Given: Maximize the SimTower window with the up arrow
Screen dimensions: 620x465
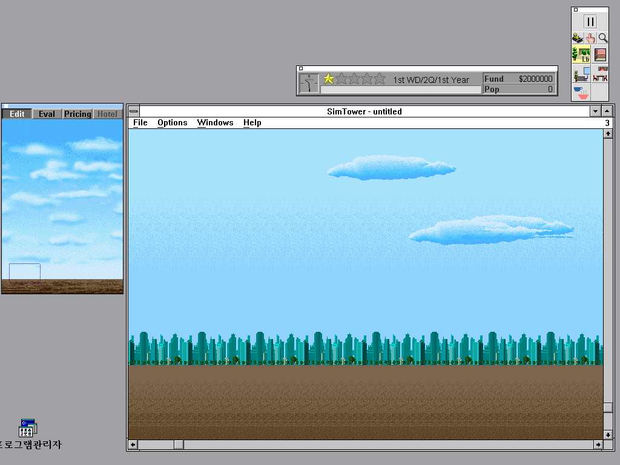Looking at the screenshot, I should tap(607, 111).
